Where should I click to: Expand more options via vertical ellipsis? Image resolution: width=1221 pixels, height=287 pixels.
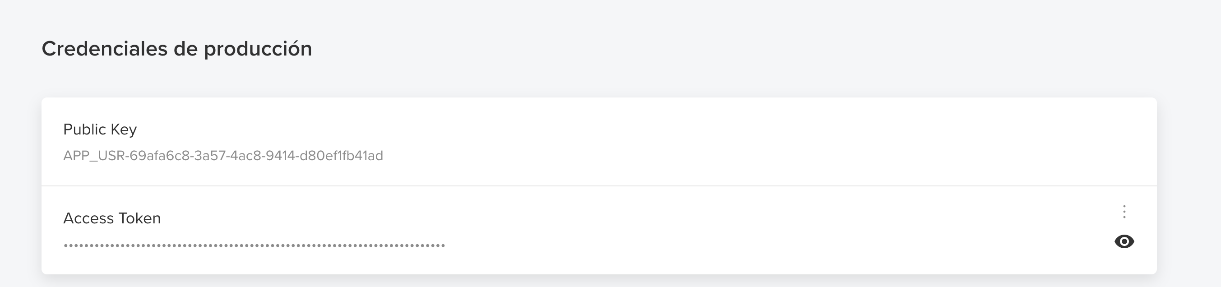[1124, 212]
